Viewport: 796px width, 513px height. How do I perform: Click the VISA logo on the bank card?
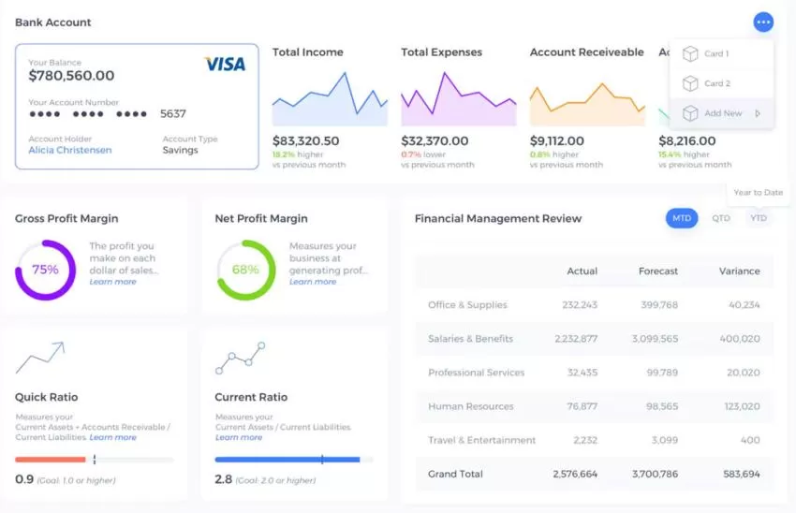225,65
